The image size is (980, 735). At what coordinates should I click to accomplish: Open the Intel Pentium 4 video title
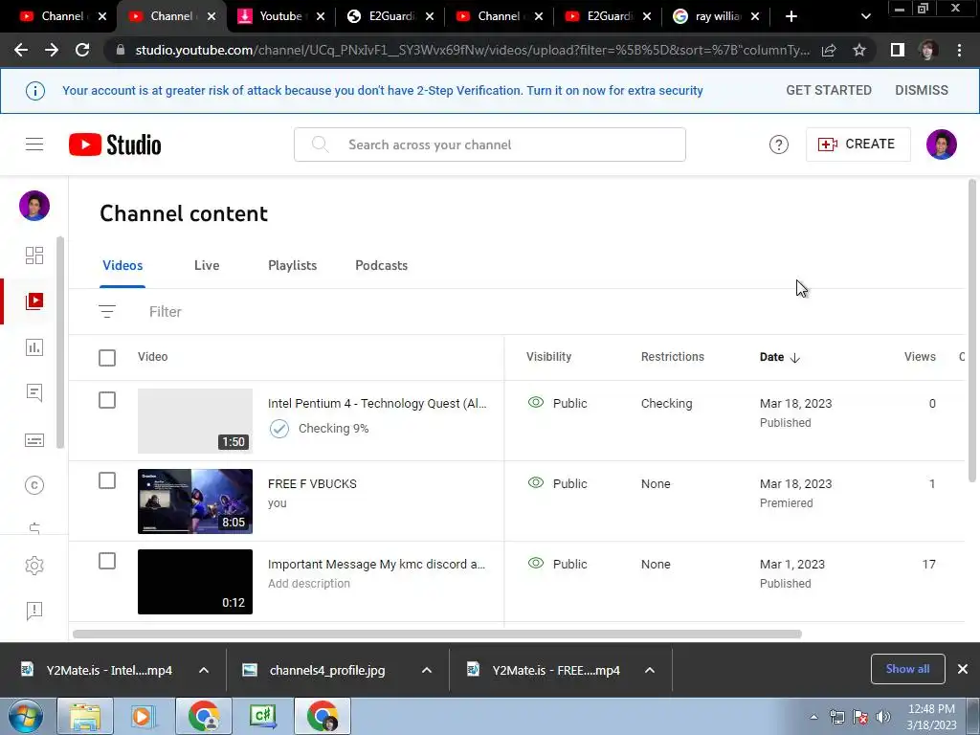[377, 403]
